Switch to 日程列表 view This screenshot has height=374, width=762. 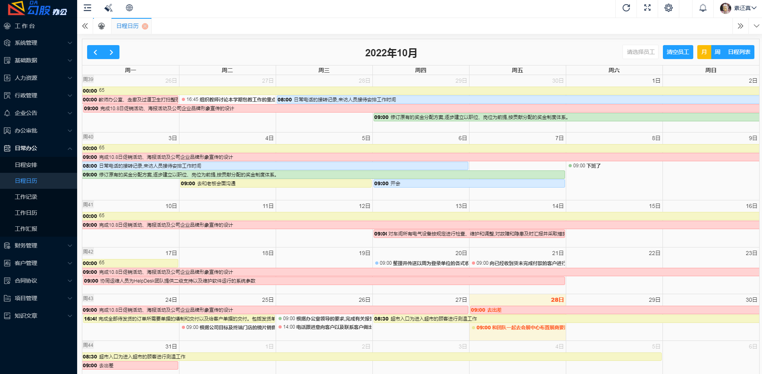[739, 52]
